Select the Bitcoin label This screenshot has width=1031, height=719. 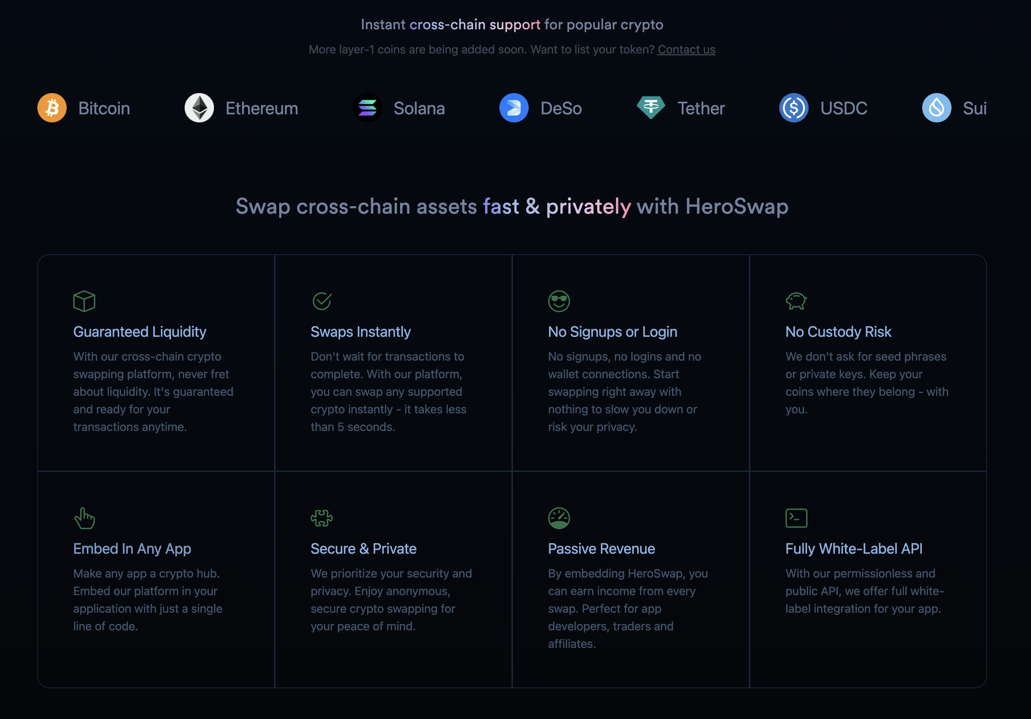point(104,108)
